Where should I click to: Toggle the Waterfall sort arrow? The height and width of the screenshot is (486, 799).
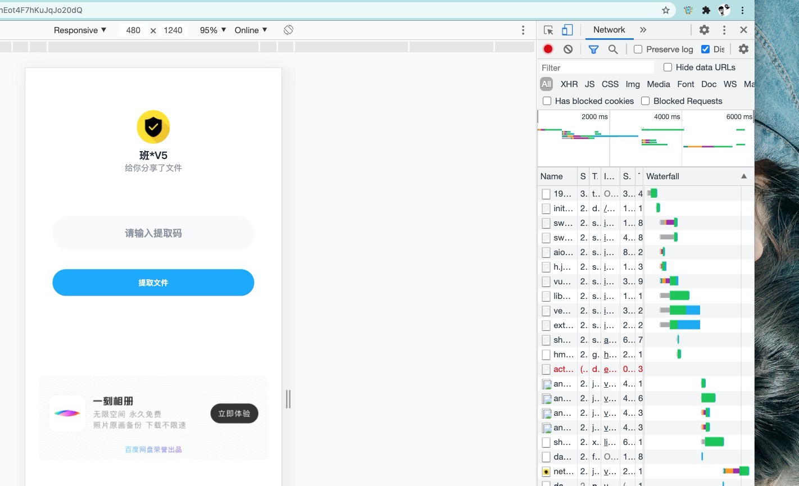[744, 176]
